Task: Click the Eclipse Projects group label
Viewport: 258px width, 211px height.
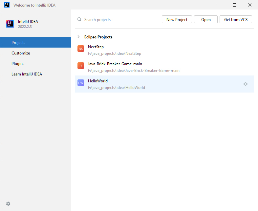Action: click(98, 37)
